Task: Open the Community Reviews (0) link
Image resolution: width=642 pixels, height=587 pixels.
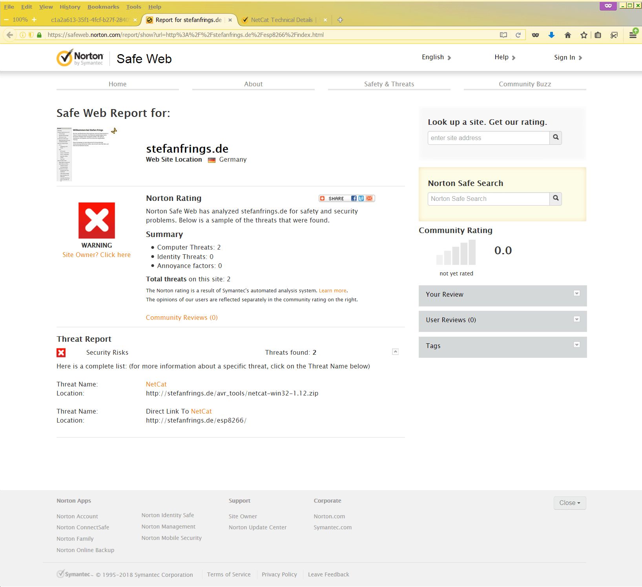Action: (182, 317)
